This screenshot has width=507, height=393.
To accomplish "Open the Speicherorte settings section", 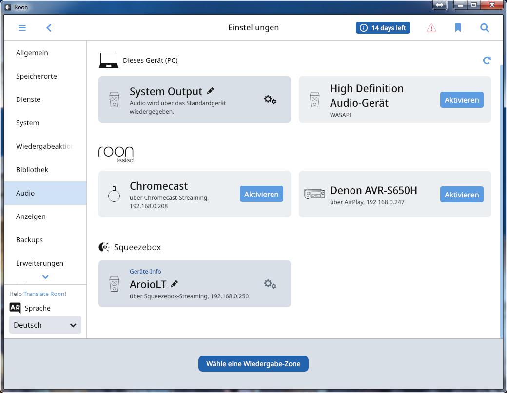I will 45,76.
